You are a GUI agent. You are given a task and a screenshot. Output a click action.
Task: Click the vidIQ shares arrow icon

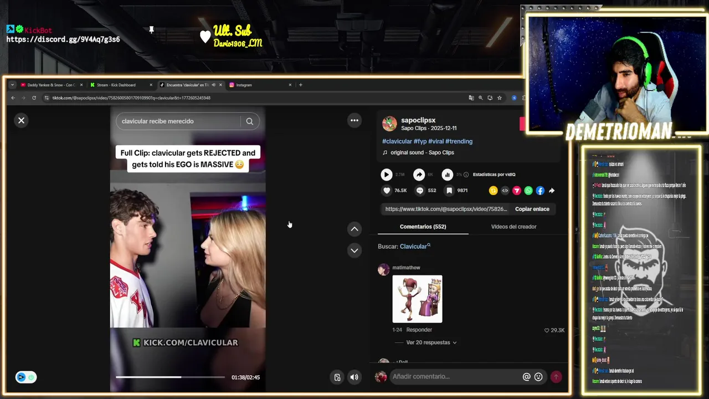click(419, 175)
